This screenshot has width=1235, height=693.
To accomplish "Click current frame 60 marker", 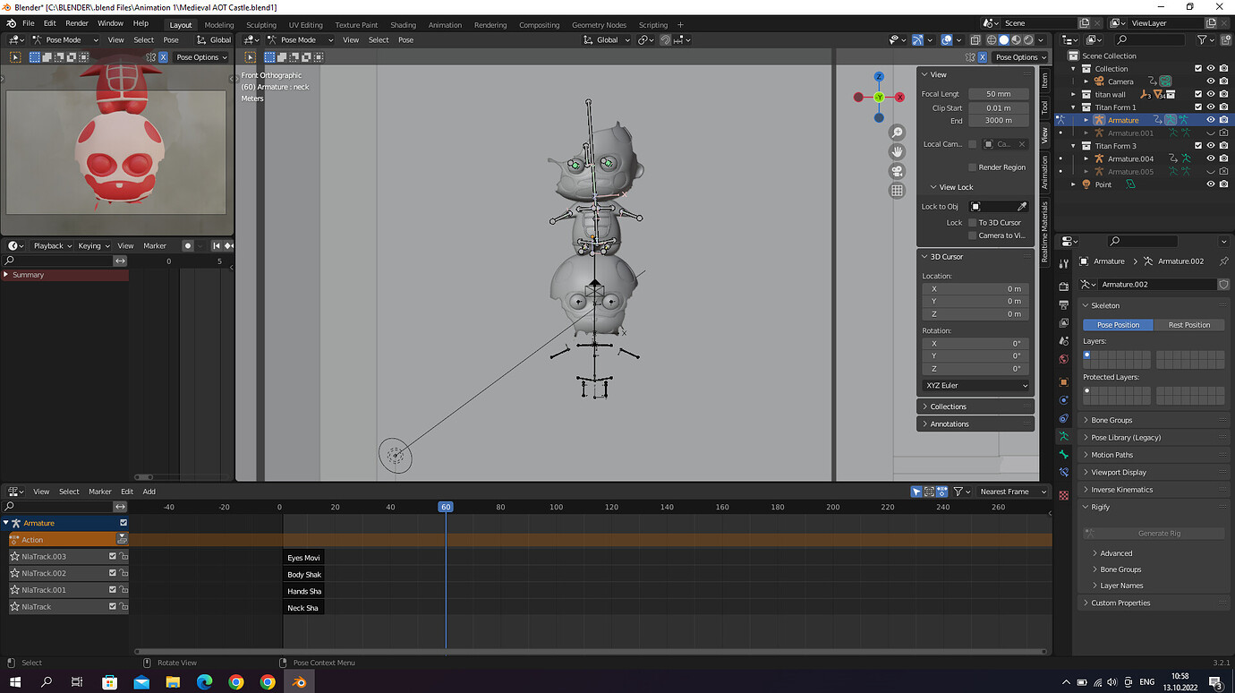I will [x=446, y=507].
